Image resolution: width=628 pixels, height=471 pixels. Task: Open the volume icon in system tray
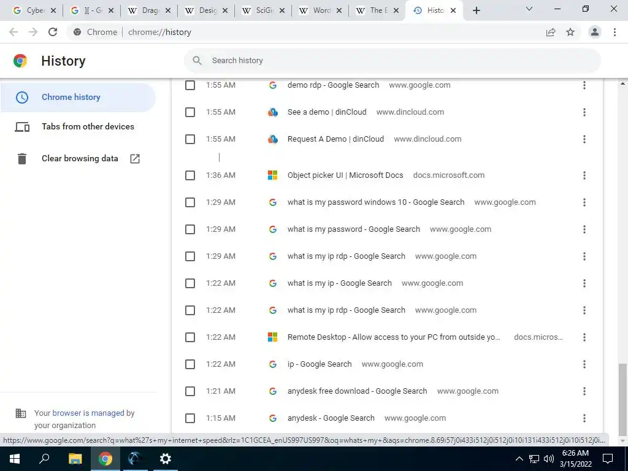point(549,459)
